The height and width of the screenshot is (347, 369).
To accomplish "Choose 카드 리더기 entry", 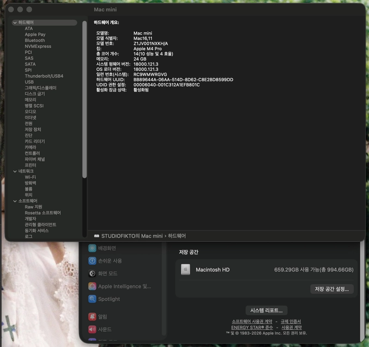I will click(x=35, y=141).
